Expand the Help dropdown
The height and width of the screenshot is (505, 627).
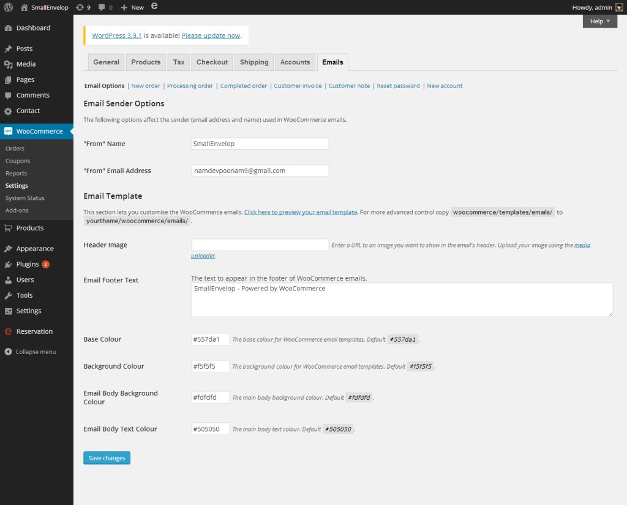click(x=600, y=21)
